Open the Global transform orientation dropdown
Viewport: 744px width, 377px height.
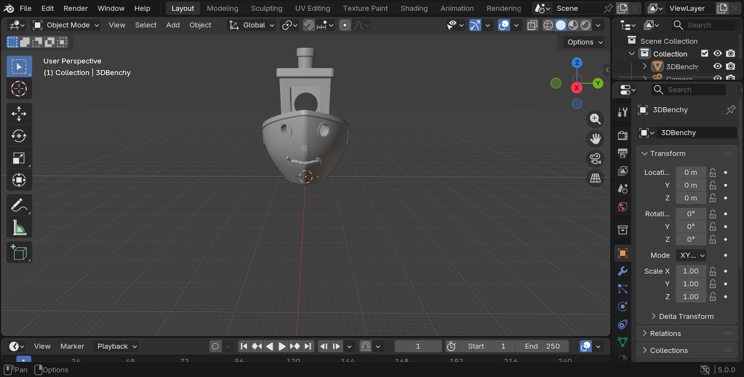(x=251, y=25)
